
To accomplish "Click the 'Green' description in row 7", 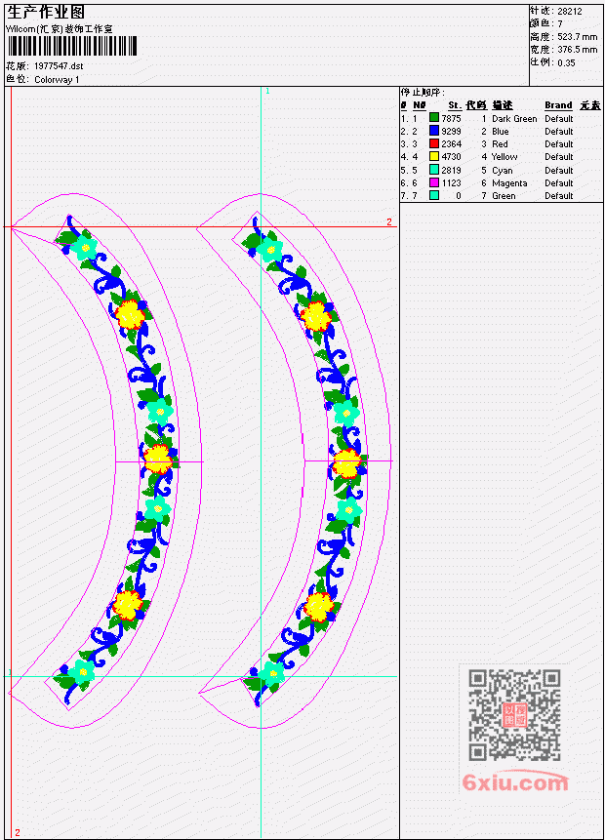I will point(504,196).
